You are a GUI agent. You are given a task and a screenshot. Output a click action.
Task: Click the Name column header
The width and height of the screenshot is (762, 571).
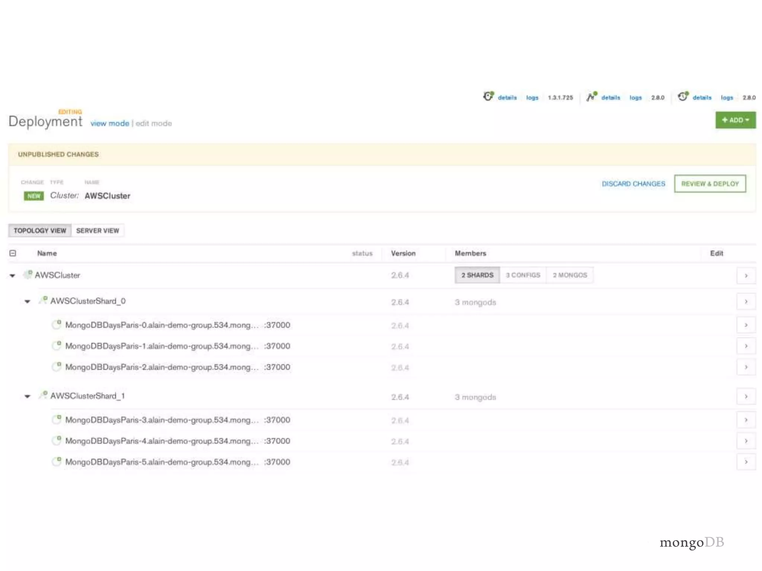click(47, 253)
